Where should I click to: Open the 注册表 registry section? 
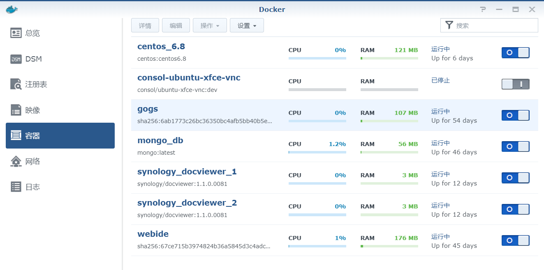[x=60, y=85]
